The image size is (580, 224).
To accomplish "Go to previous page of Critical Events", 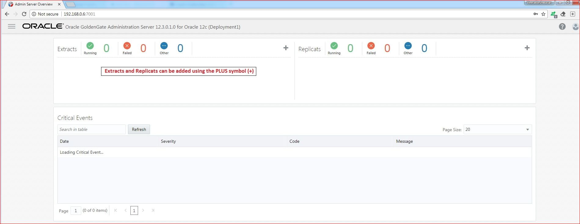I will 126,210.
